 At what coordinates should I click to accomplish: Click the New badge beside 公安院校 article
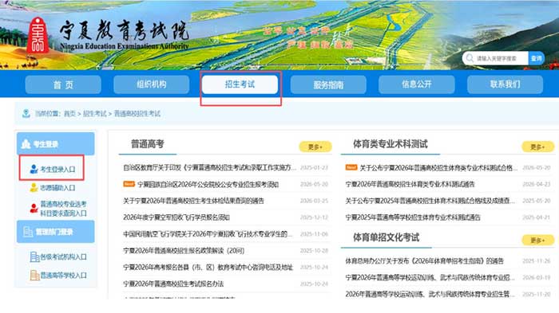(x=129, y=184)
